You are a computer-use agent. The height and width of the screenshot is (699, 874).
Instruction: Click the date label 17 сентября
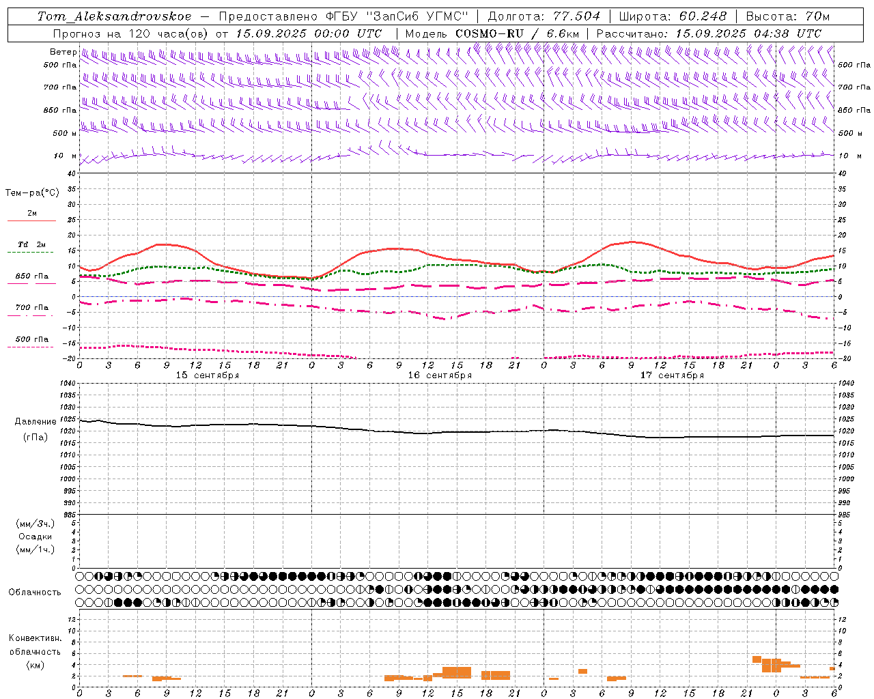click(x=672, y=375)
